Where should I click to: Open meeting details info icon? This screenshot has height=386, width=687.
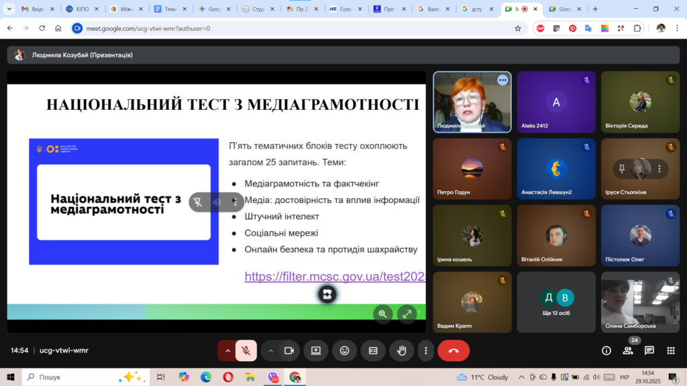(x=606, y=350)
